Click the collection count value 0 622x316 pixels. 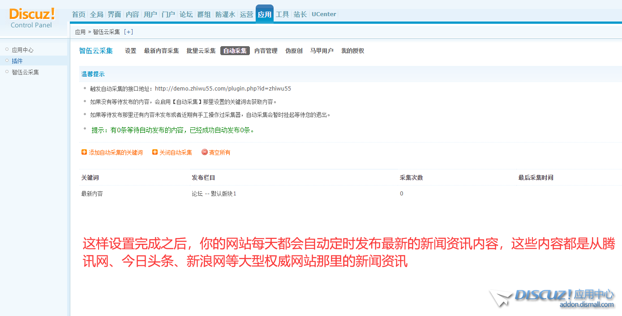(x=402, y=194)
